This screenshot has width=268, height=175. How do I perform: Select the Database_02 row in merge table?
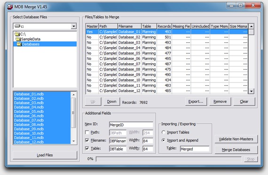click(x=167, y=37)
